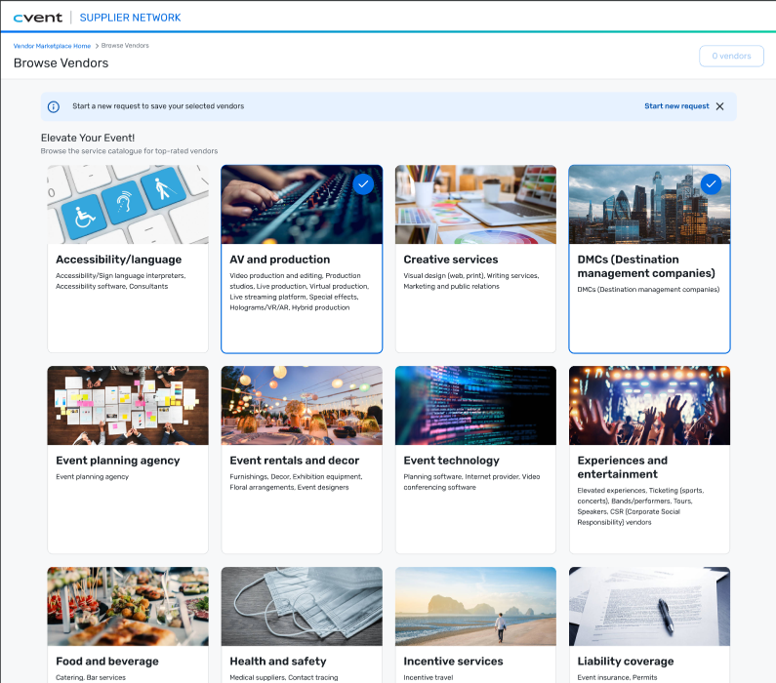Screen dimensions: 776x683
Task: Click the Browse Vendors page heading
Action: [x=61, y=63]
